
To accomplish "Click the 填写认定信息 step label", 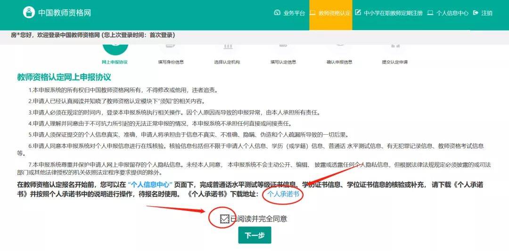I will click(x=283, y=62).
